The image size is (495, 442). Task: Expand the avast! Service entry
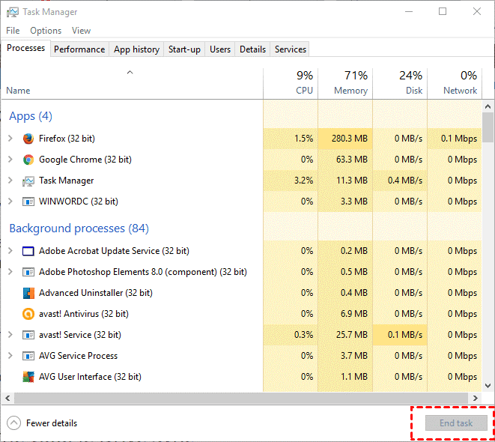click(x=10, y=335)
